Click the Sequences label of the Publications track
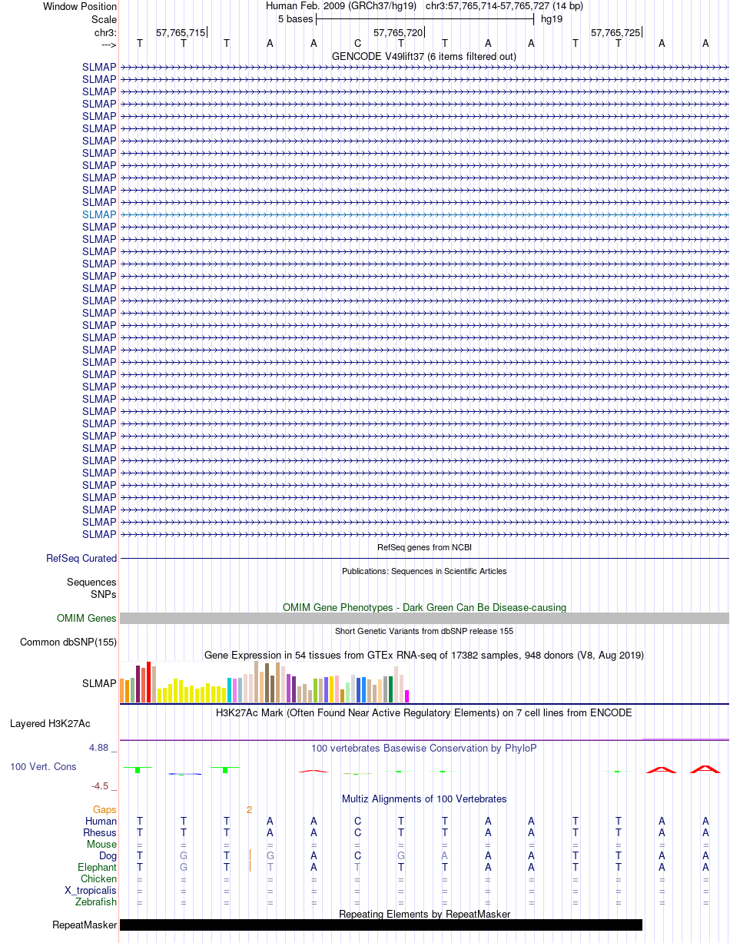 (x=91, y=583)
